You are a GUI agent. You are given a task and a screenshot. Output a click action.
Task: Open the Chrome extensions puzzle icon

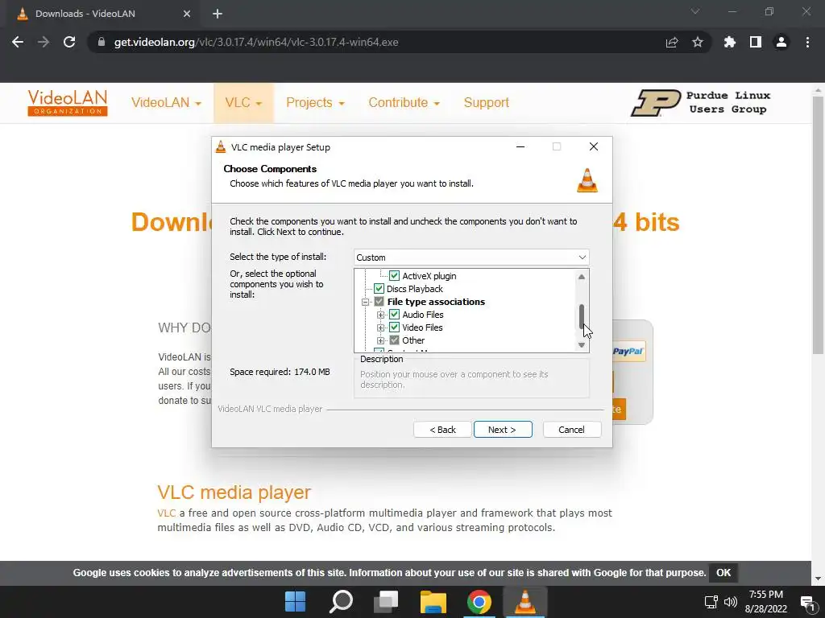pyautogui.click(x=730, y=42)
